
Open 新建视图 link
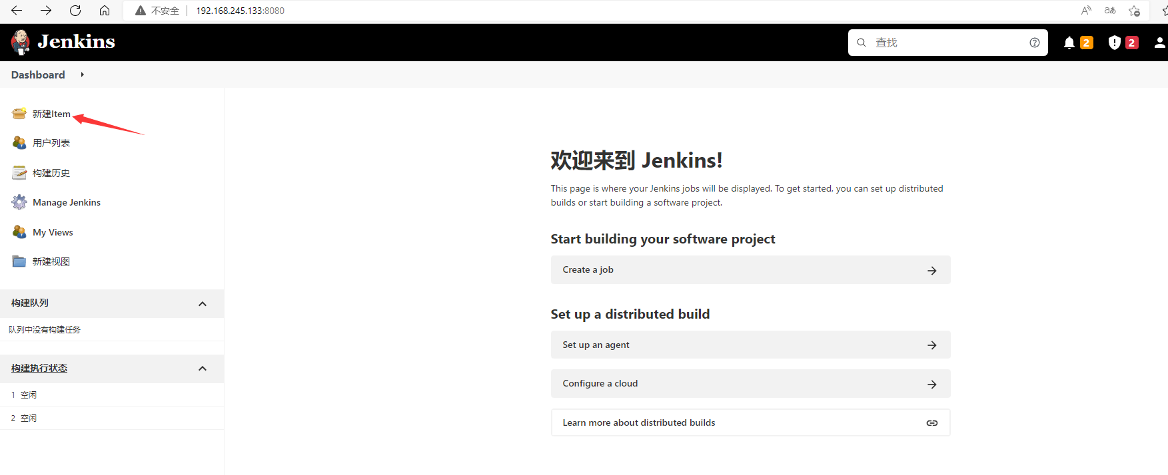click(x=51, y=261)
